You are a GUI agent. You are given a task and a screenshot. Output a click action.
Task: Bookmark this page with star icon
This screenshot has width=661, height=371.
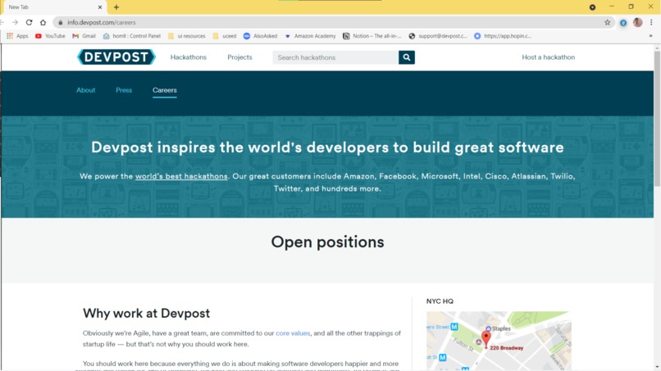point(607,22)
